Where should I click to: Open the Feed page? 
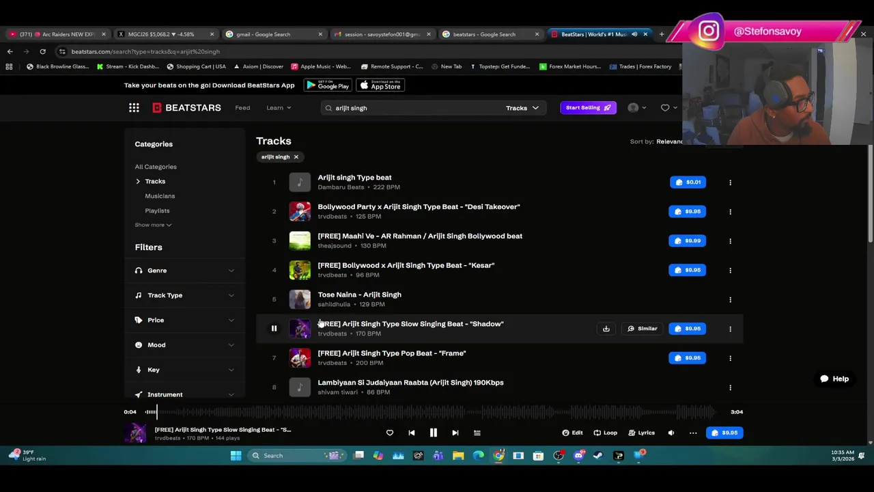click(x=242, y=108)
